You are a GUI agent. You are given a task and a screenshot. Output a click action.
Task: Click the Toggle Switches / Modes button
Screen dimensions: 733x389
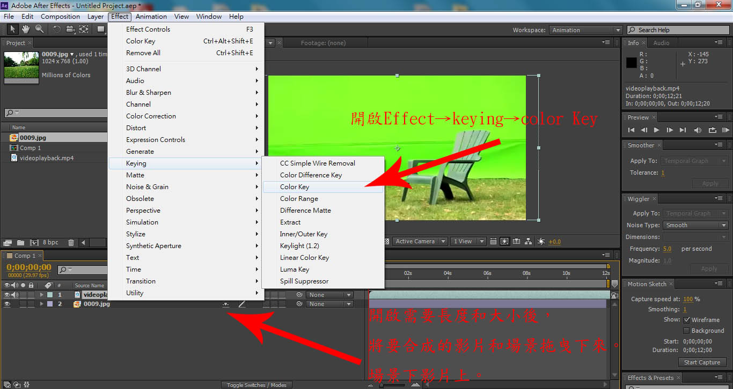tap(256, 385)
